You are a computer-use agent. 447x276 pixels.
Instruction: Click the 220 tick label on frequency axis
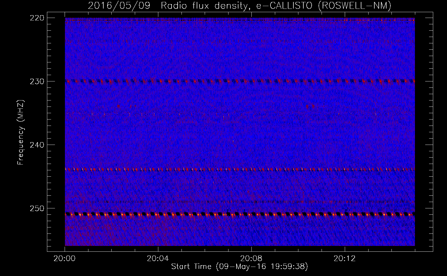pyautogui.click(x=37, y=18)
